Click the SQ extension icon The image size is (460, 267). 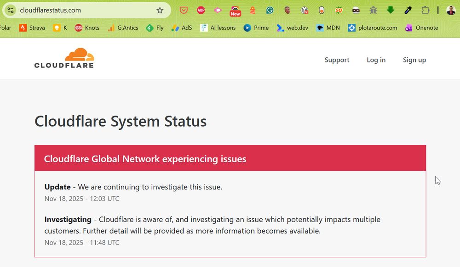(338, 10)
